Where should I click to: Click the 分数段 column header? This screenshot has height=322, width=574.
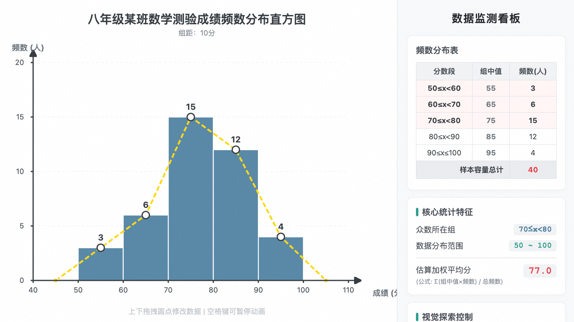(x=444, y=71)
